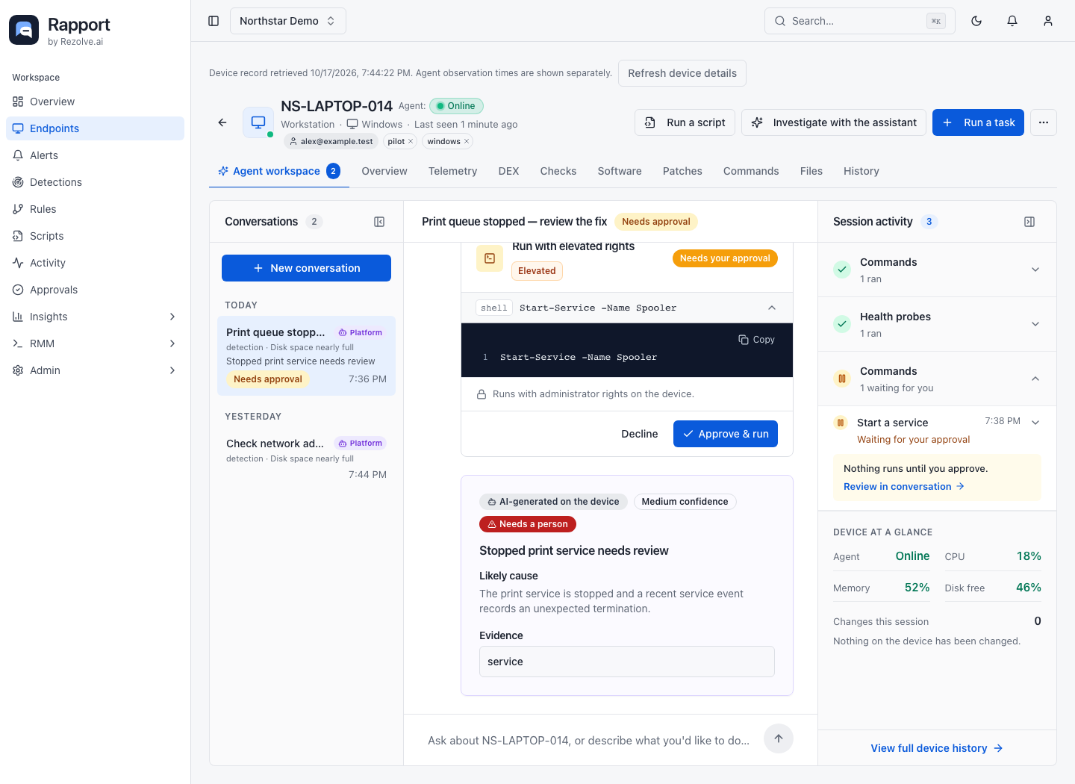Screen dimensions: 1075x784
Task: Follow the Review in conversation link
Action: click(x=904, y=486)
